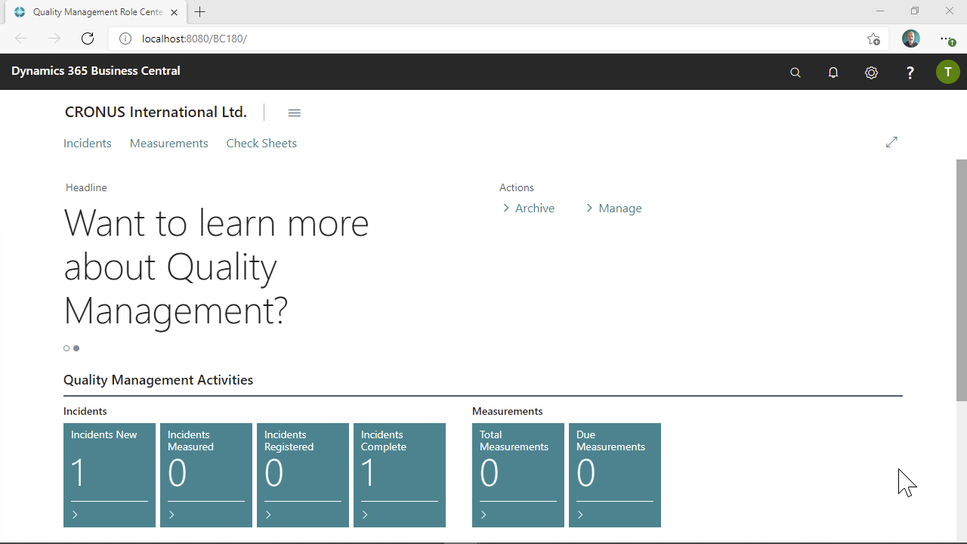Image resolution: width=967 pixels, height=544 pixels.
Task: Open the Quality Management headline text
Action: tap(216, 267)
